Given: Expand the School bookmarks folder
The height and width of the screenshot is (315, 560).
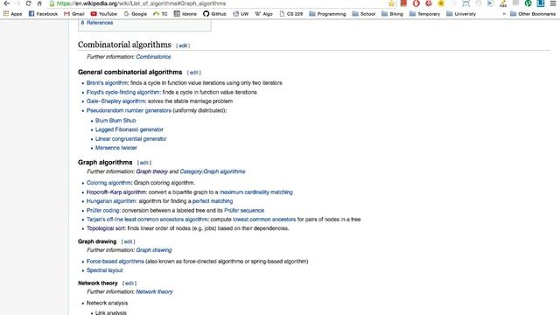Looking at the screenshot, I should [364, 14].
